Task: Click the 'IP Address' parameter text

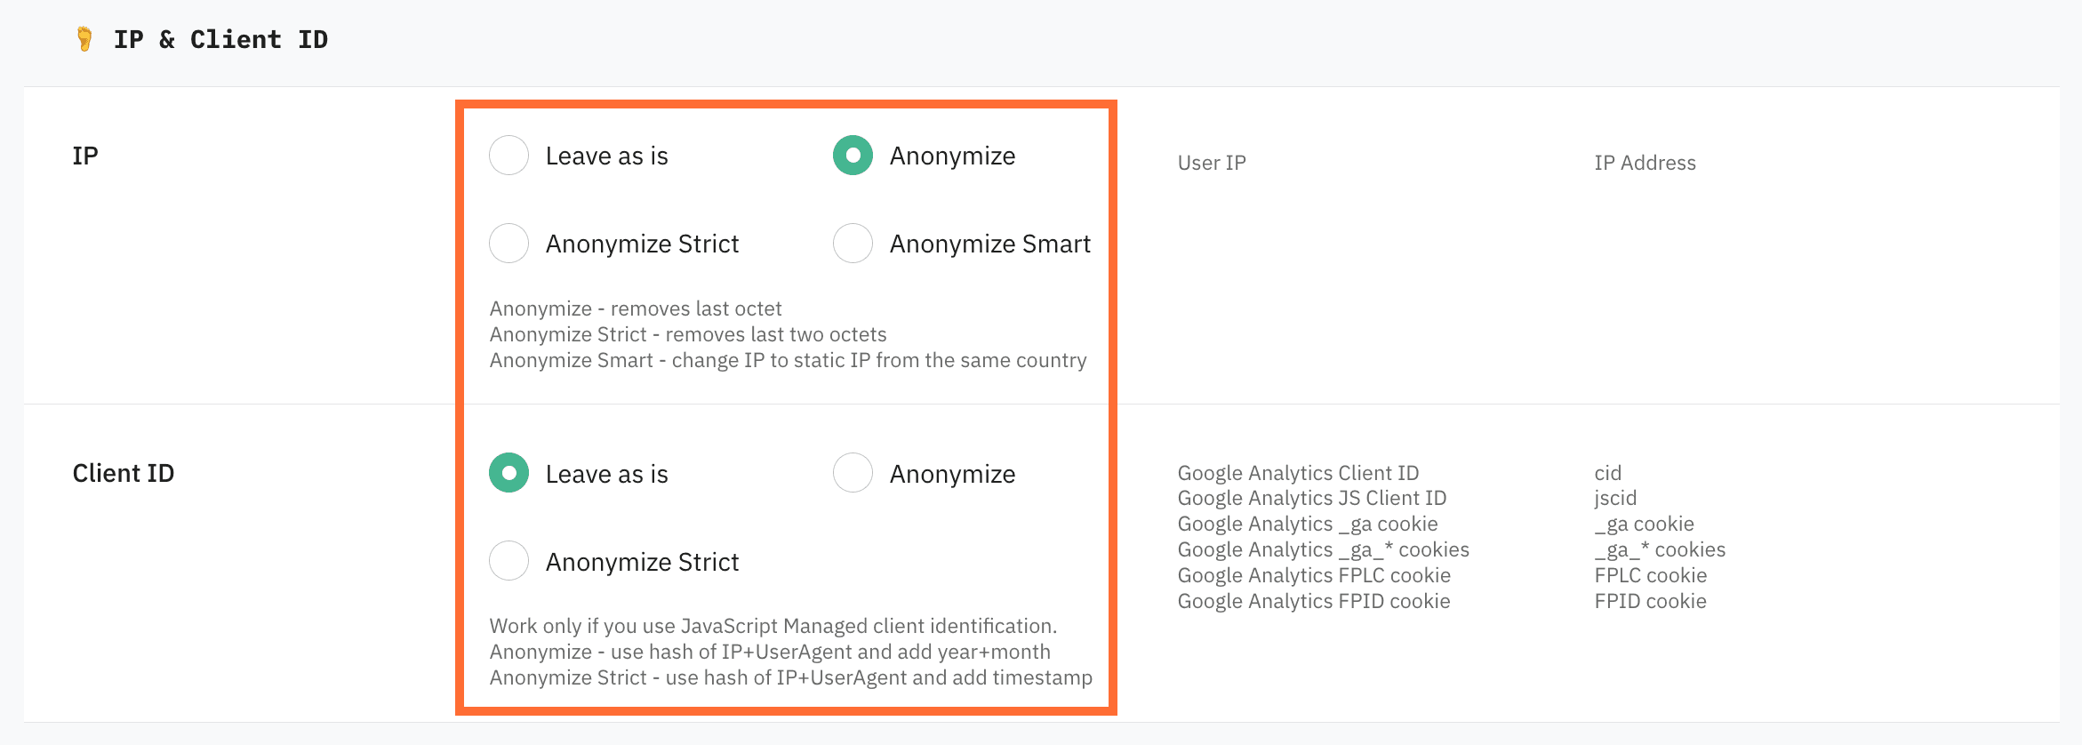Action: pos(1645,163)
